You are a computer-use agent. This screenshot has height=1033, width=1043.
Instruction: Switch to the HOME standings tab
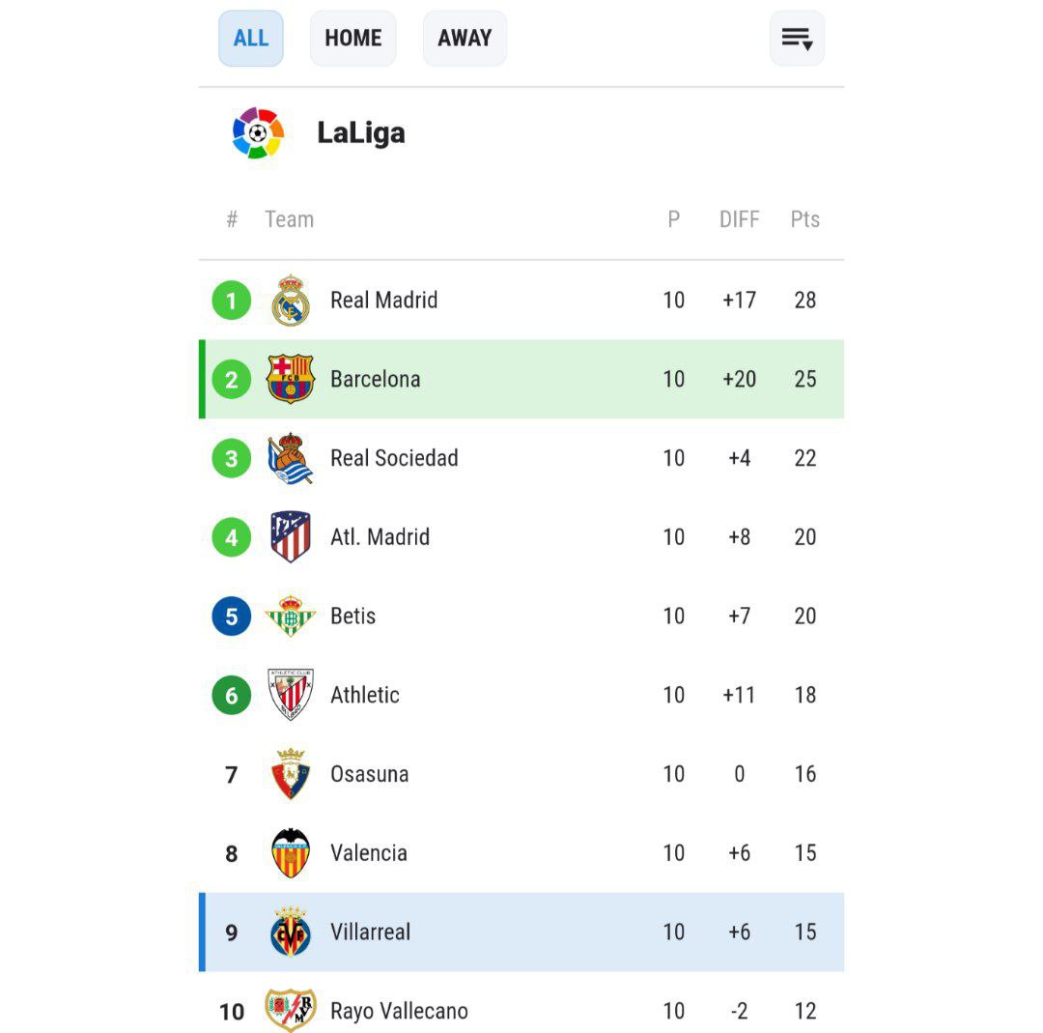tap(353, 38)
